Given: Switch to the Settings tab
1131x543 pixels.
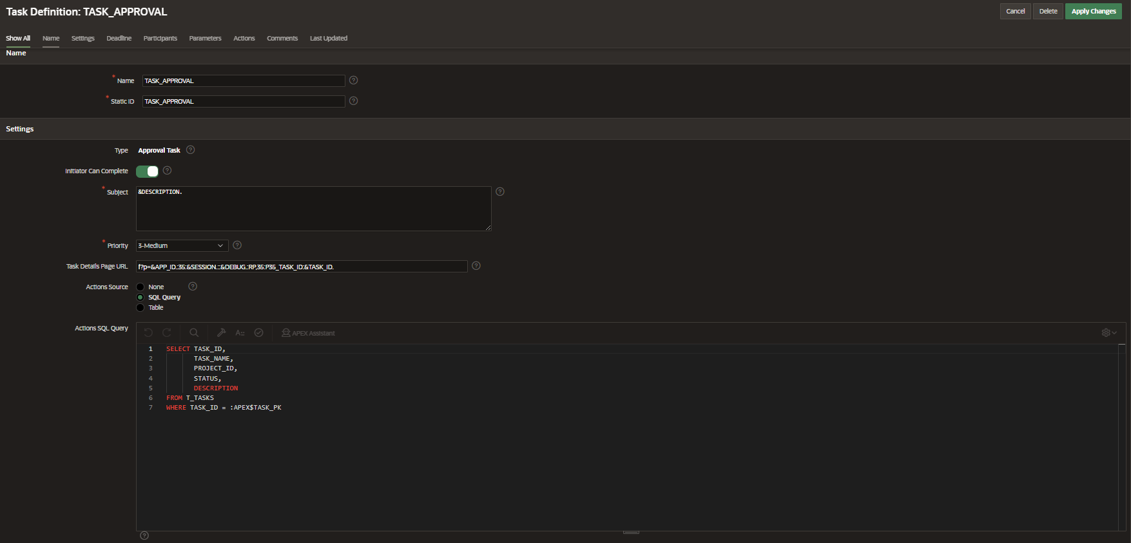Looking at the screenshot, I should pos(83,39).
